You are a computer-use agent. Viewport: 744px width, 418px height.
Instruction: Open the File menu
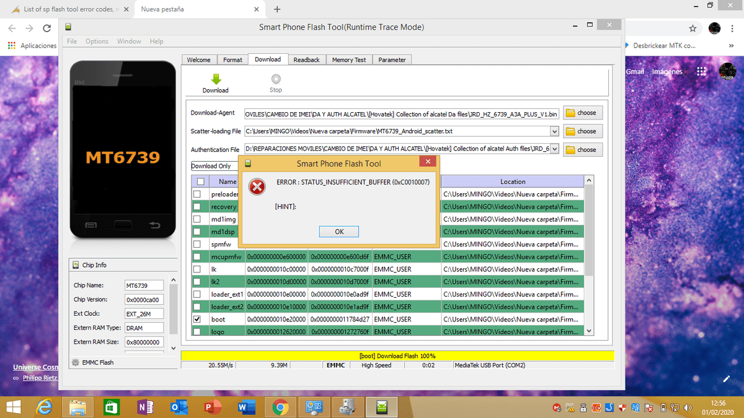tap(72, 41)
